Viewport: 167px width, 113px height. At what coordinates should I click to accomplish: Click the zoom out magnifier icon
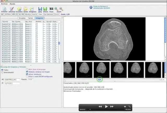pyautogui.click(x=61, y=9)
